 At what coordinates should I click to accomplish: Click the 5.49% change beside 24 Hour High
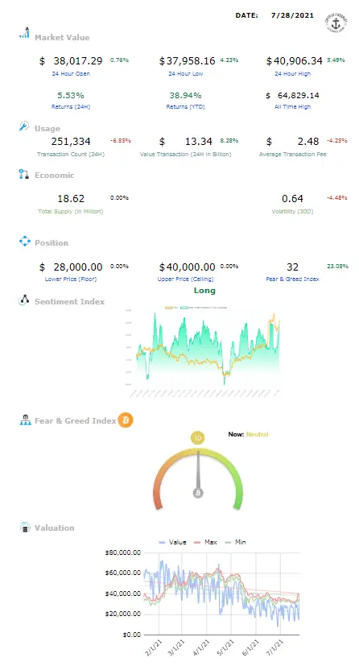336,60
